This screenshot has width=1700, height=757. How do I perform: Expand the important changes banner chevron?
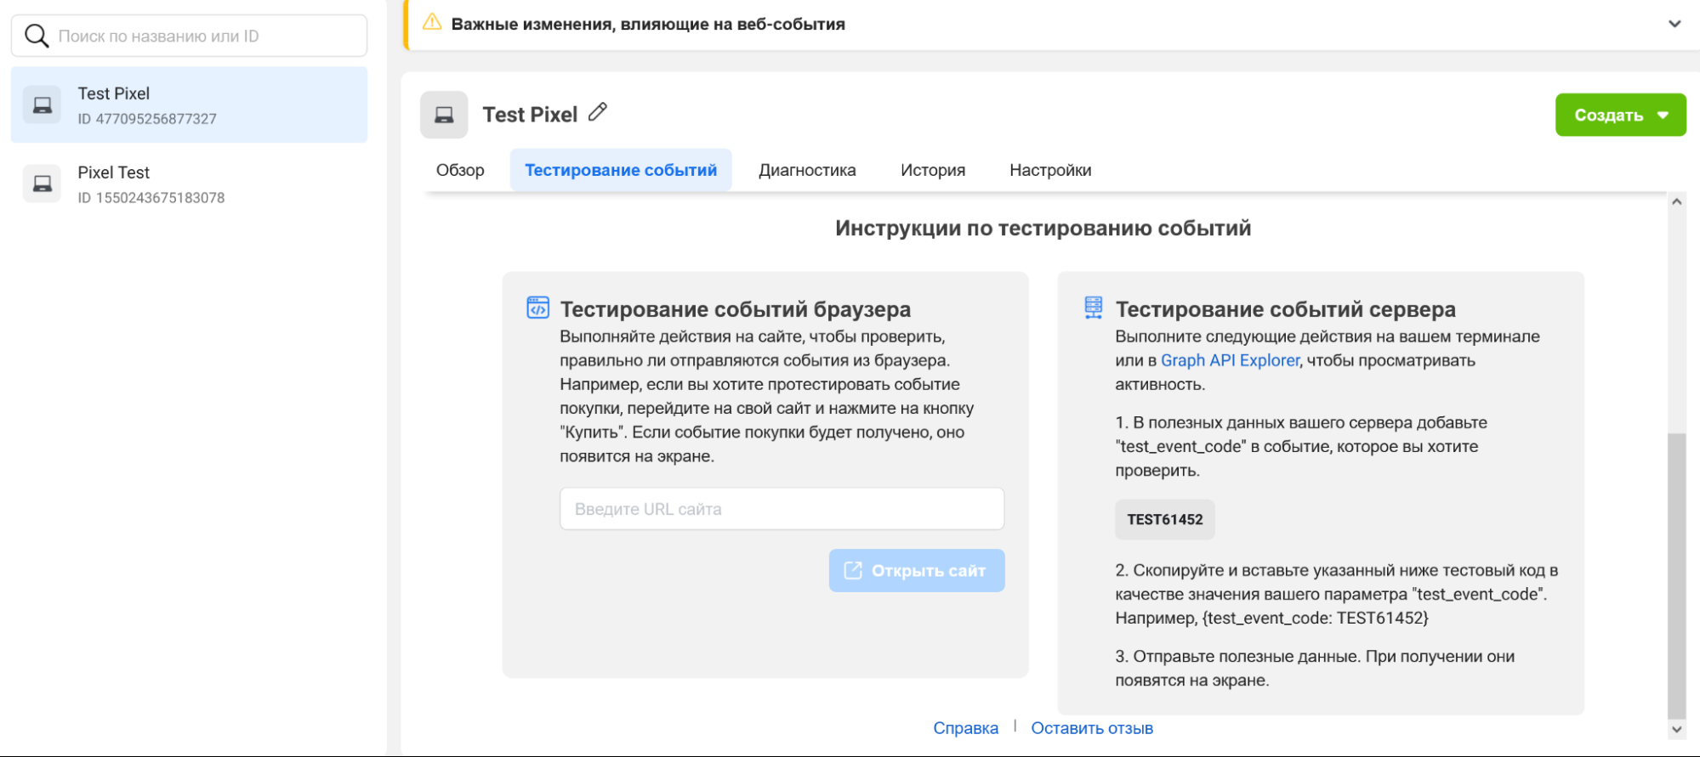(x=1674, y=24)
